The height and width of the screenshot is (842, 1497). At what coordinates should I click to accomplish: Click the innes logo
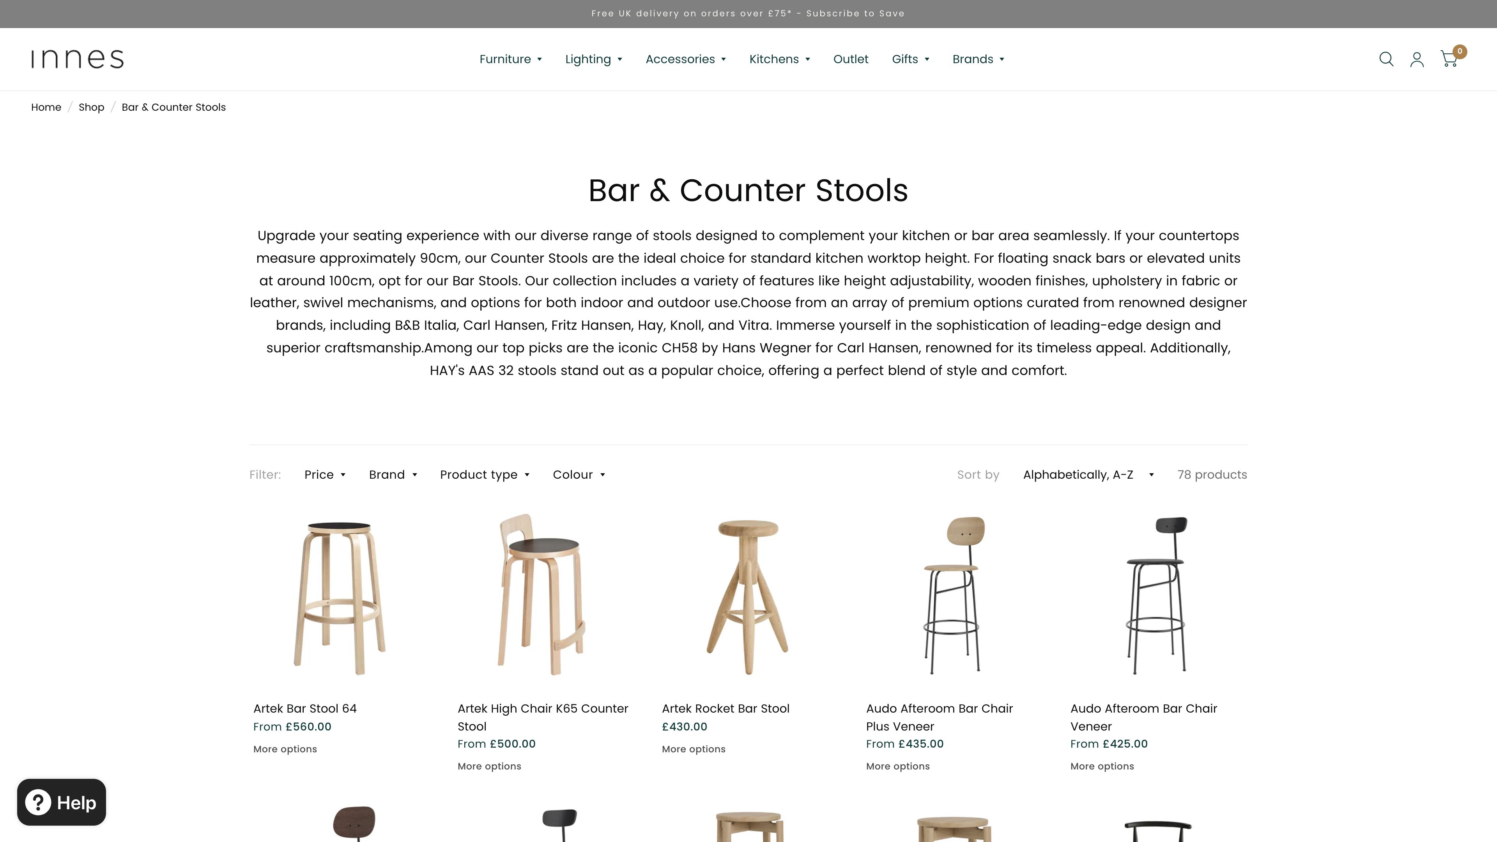click(77, 59)
